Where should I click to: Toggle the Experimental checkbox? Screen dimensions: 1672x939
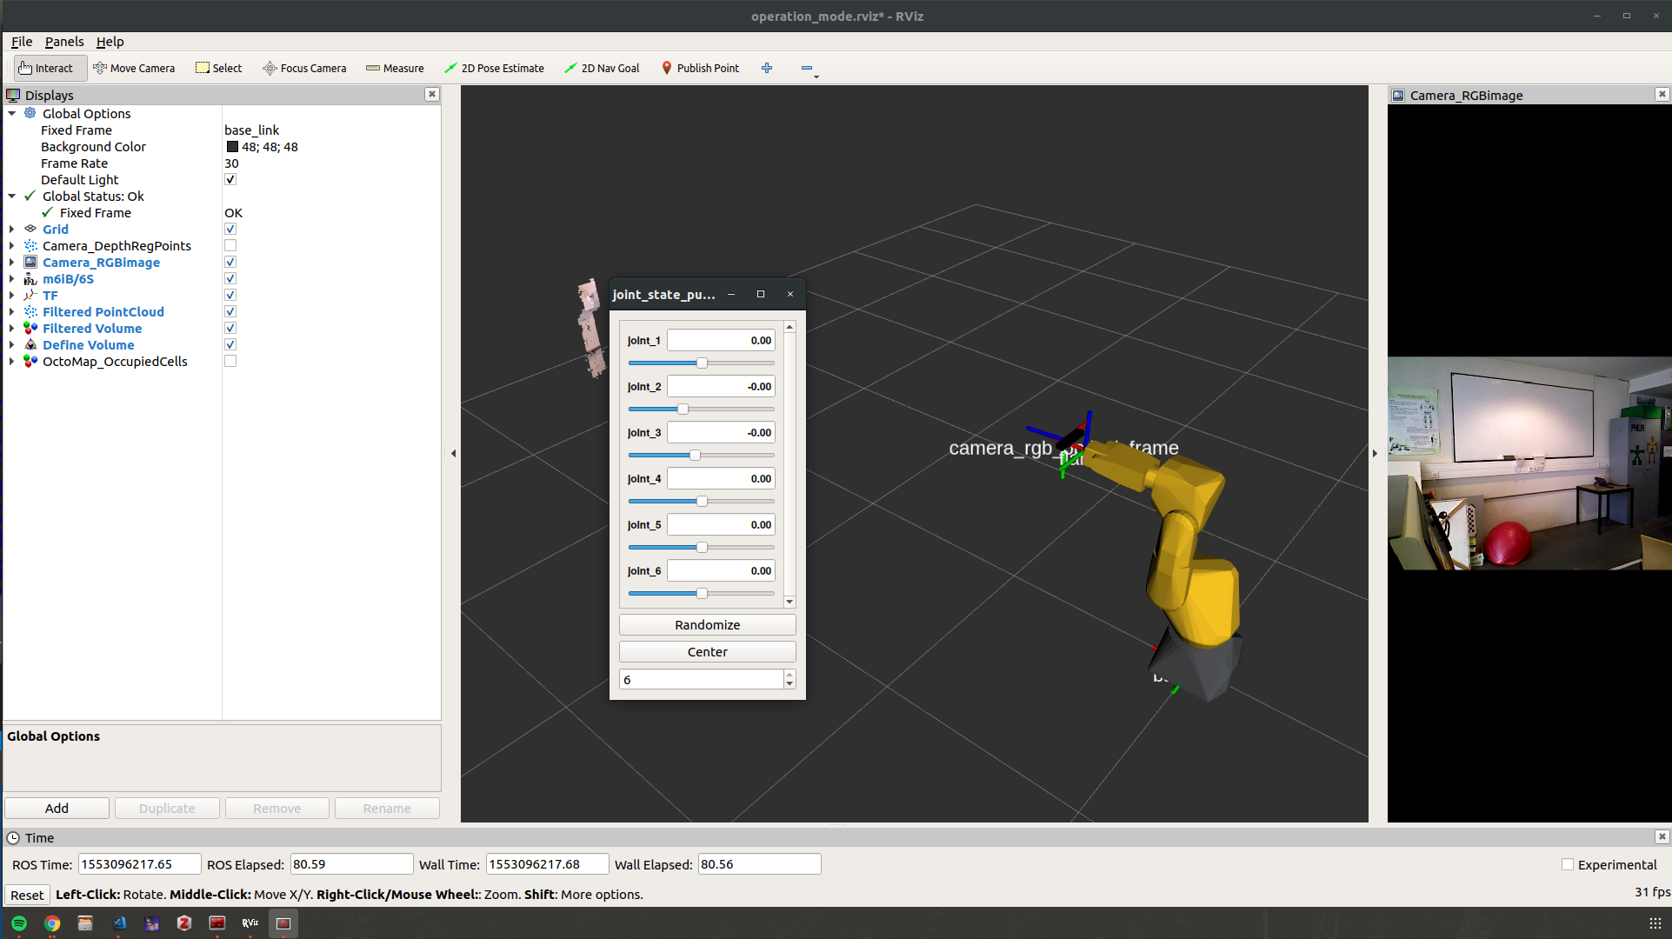[1568, 865]
